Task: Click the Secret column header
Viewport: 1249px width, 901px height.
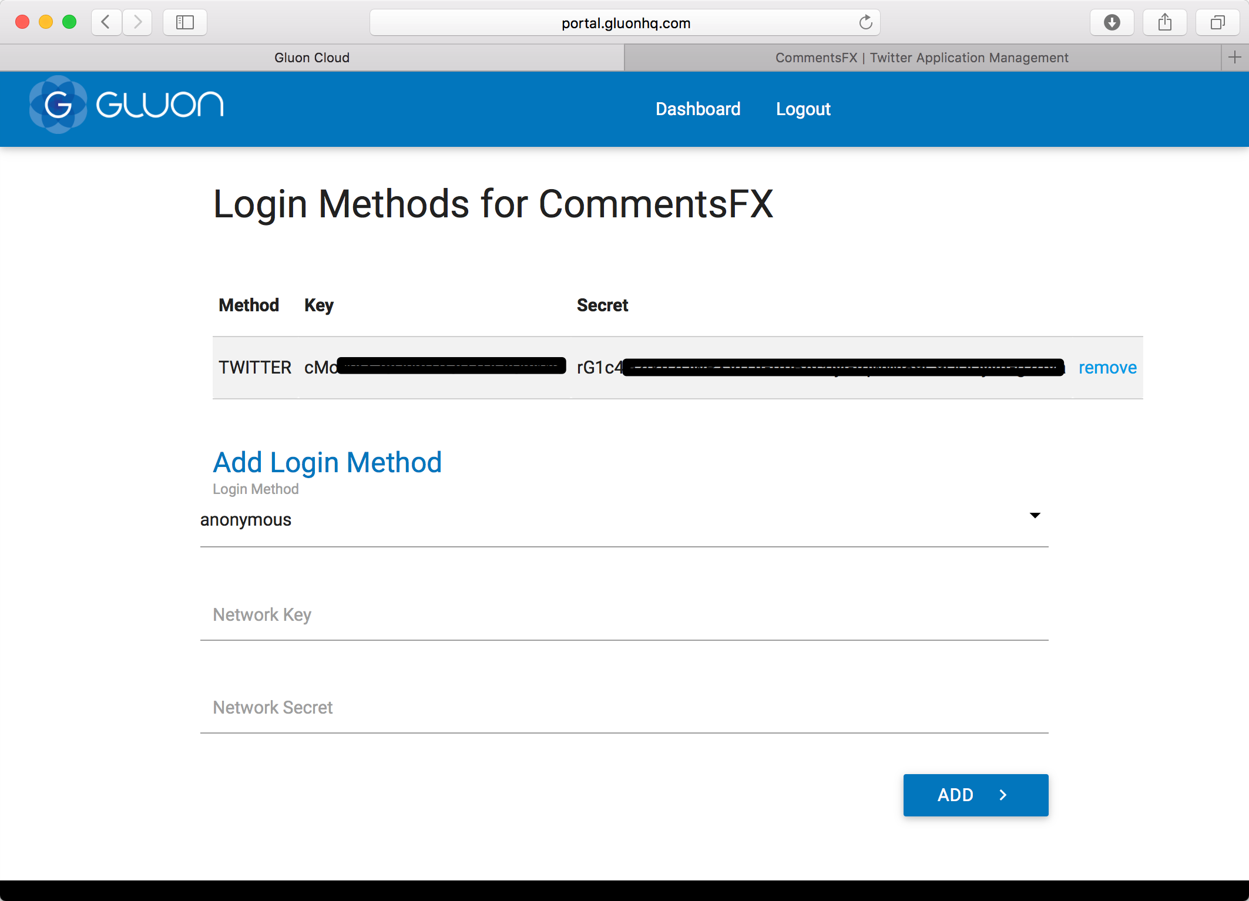Action: 602,305
